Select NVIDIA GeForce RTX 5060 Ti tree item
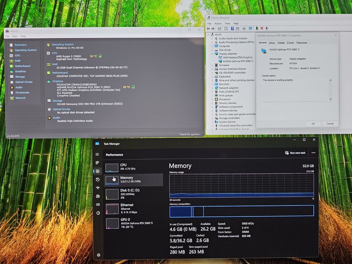352x264 pixels. (236, 61)
